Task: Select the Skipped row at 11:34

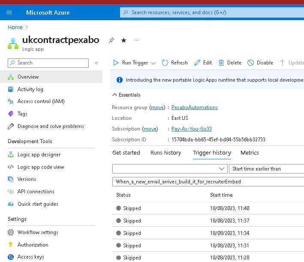Action: [x=208, y=233]
